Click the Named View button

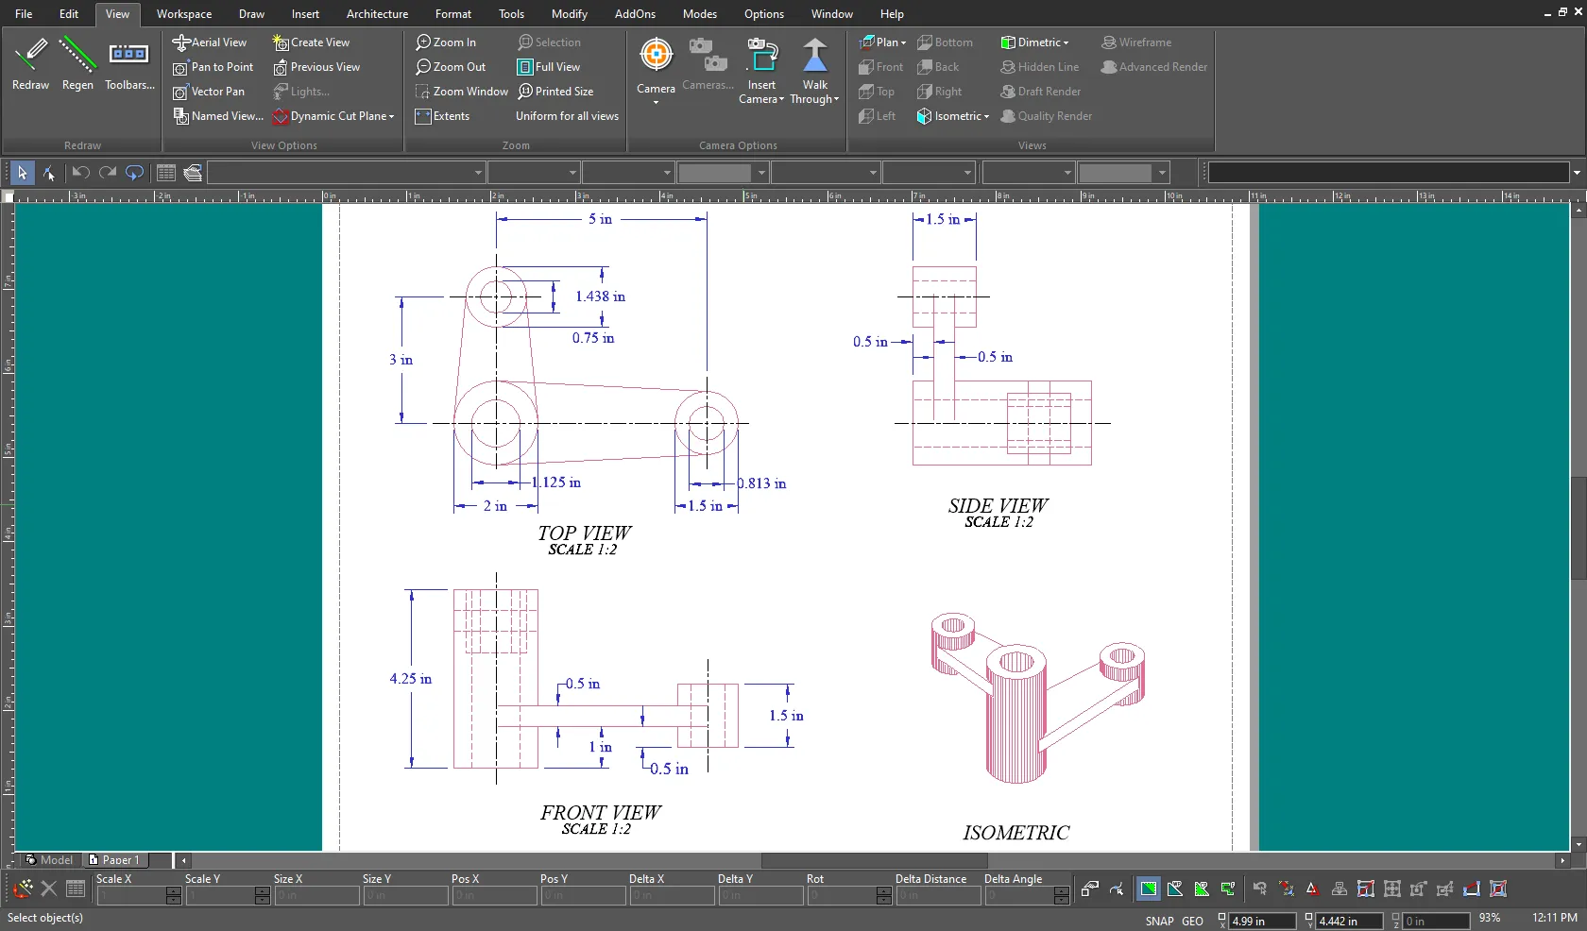(218, 116)
